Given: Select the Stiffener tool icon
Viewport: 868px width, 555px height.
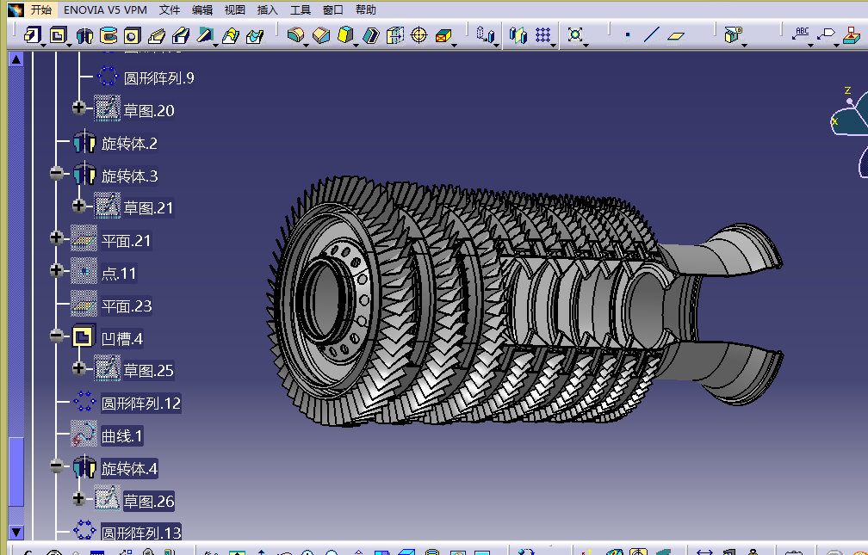Looking at the screenshot, I should [x=205, y=35].
